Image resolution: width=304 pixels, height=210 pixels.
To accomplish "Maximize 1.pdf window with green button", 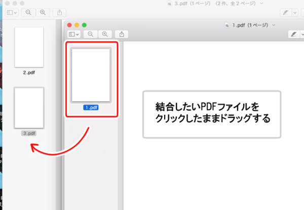I will 84,25.
